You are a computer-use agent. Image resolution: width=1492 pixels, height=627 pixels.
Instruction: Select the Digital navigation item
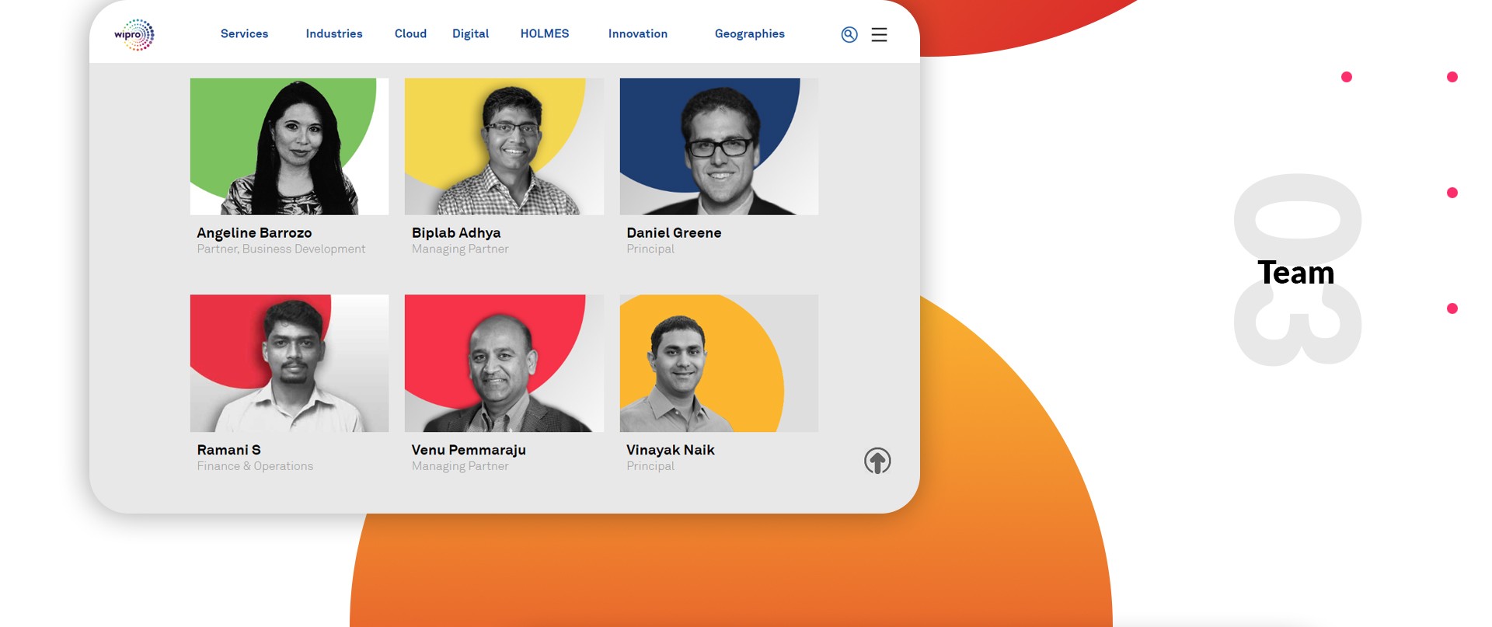click(x=470, y=34)
